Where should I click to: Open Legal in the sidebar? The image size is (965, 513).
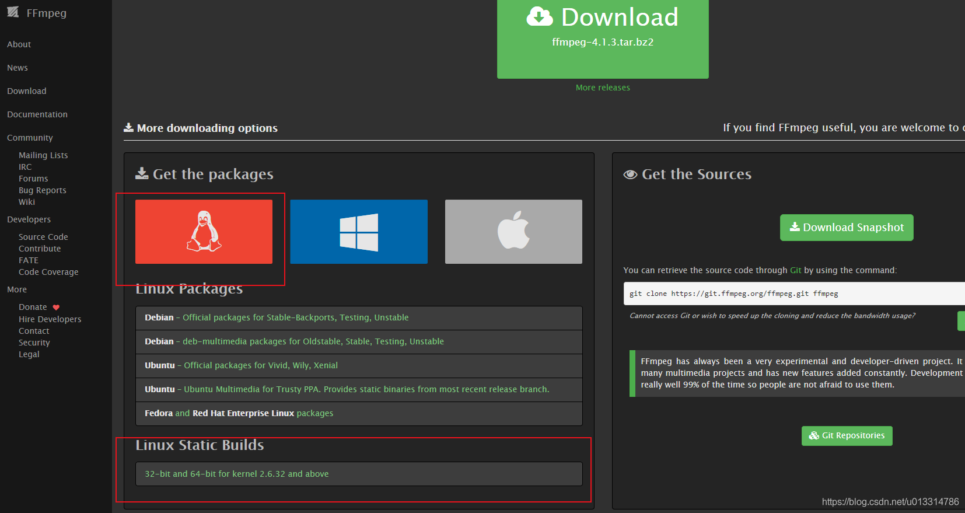(x=29, y=354)
